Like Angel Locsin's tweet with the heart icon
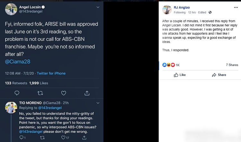The height and width of the screenshot is (142, 241). pos(64,93)
